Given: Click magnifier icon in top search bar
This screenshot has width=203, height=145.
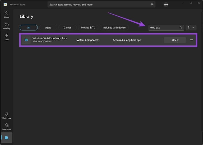Looking at the screenshot, I should pos(152,4).
